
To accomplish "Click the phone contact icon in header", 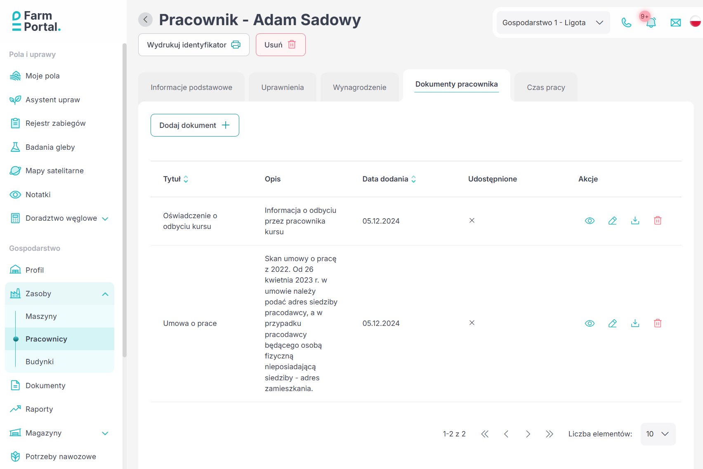I will [x=626, y=23].
